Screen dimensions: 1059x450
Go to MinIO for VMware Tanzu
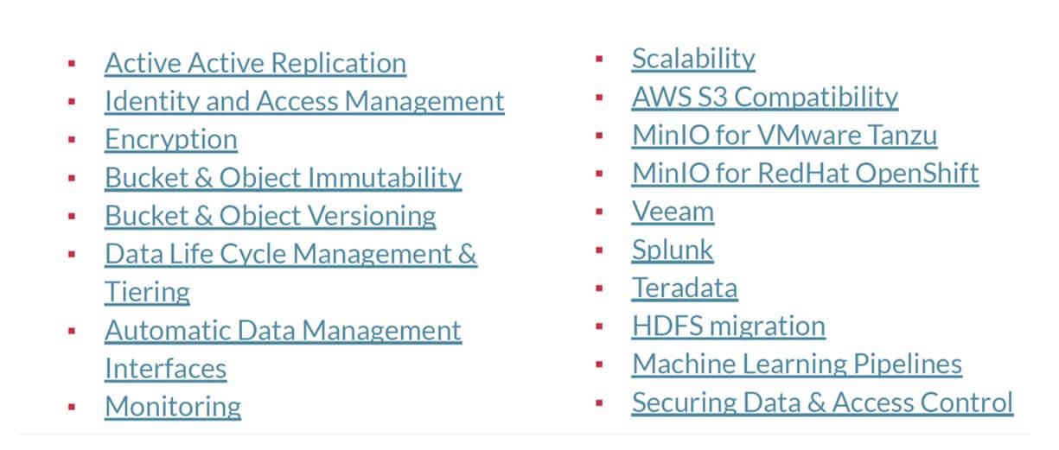[784, 135]
